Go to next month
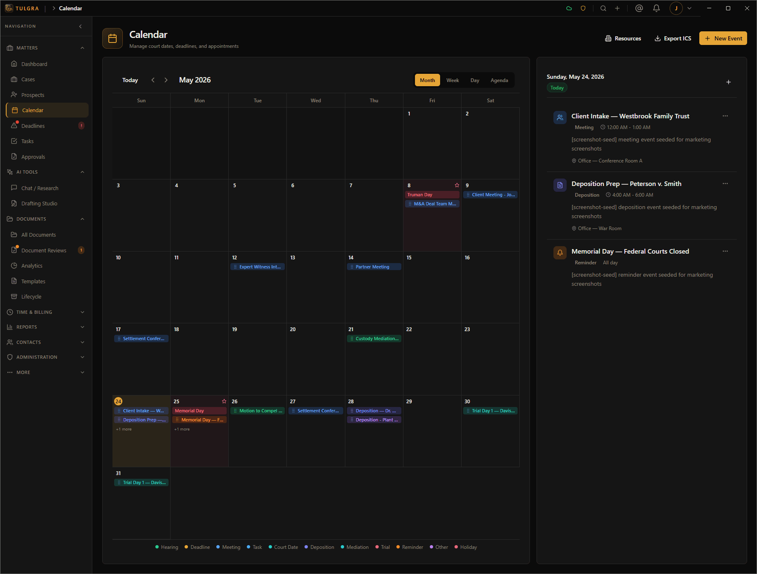Image resolution: width=757 pixels, height=574 pixels. point(166,80)
